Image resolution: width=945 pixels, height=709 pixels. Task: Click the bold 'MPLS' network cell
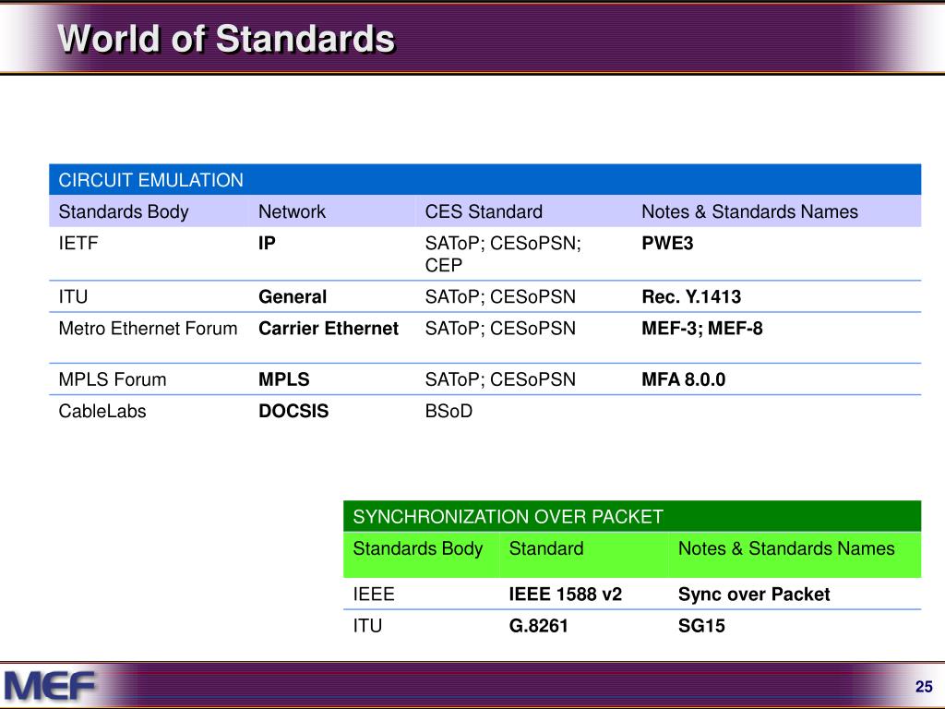point(284,379)
